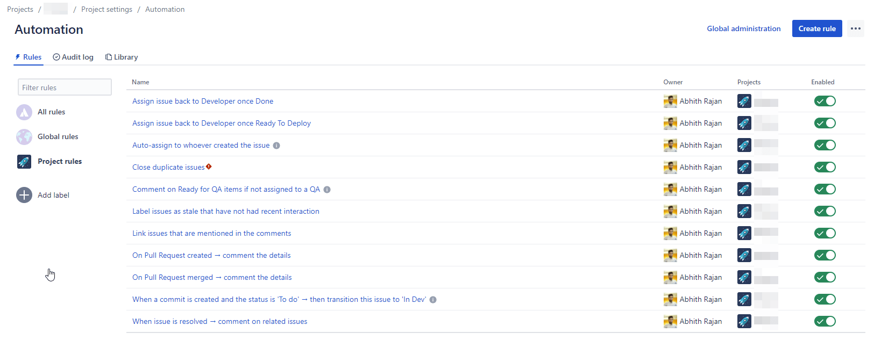Go to Project settings breadcrumb
874x340 pixels.
click(106, 10)
